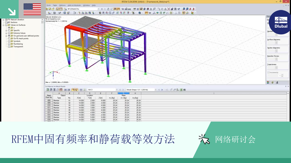Select row 612 header in masses table
The image size is (291, 163).
pos(49,110)
